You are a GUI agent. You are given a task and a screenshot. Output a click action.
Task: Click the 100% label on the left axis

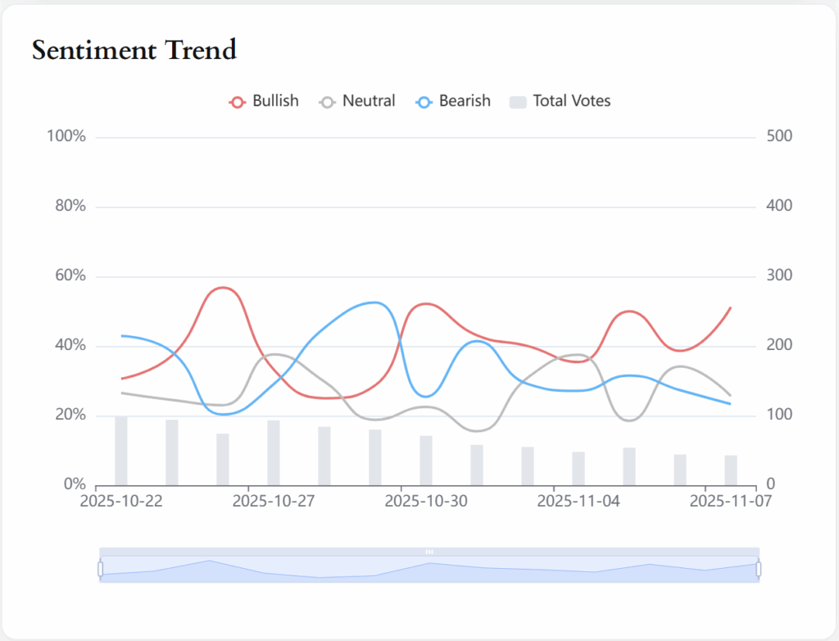pos(66,136)
